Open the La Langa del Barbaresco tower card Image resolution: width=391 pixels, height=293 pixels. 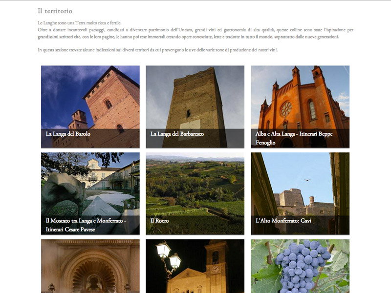click(x=195, y=107)
